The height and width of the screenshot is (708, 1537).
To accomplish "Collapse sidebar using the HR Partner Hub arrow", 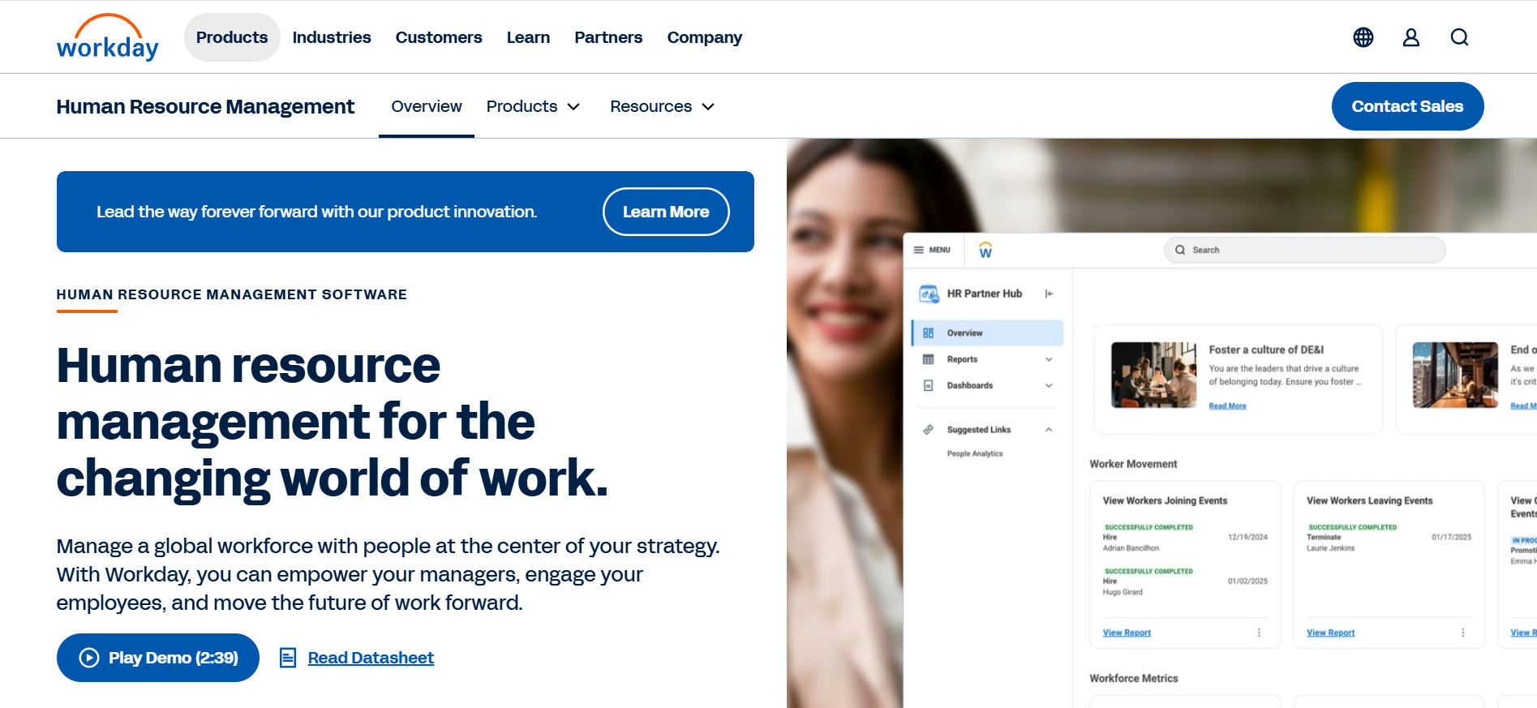I will point(1049,294).
